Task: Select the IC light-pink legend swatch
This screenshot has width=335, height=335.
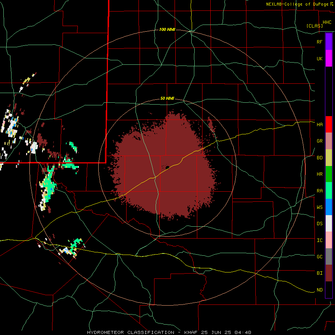Action: coord(329,240)
